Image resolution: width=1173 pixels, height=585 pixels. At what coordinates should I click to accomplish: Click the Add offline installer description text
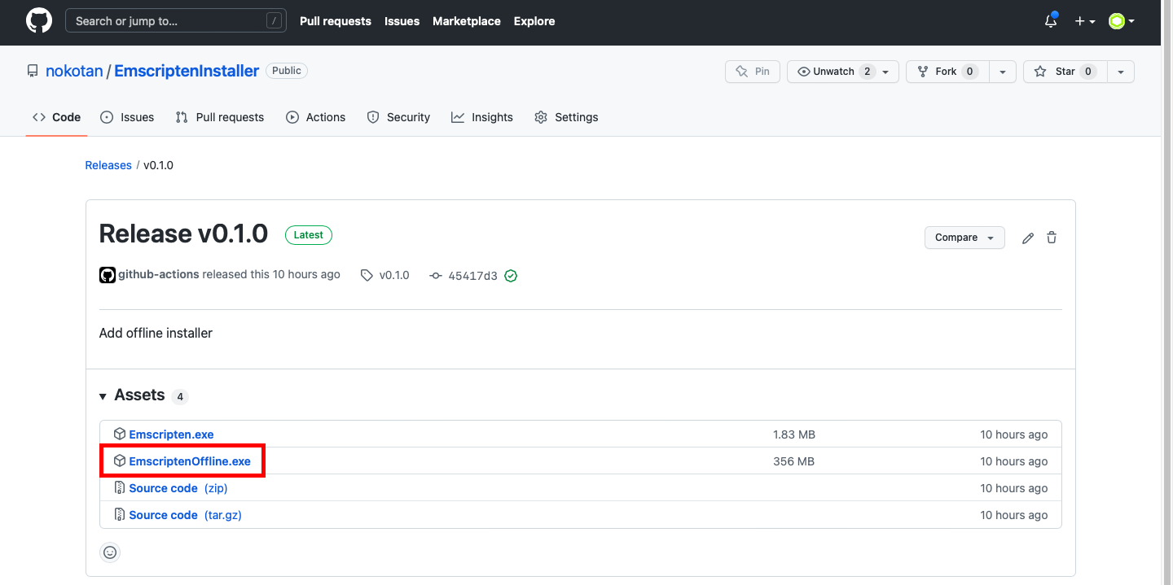156,333
